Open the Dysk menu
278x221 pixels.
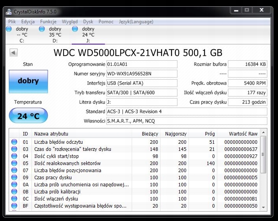pyautogui.click(x=88, y=22)
